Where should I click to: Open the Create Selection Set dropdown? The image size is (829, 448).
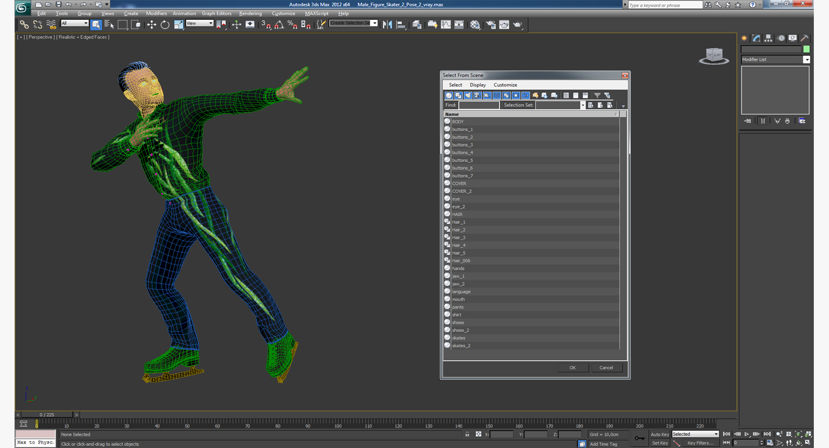click(x=353, y=24)
